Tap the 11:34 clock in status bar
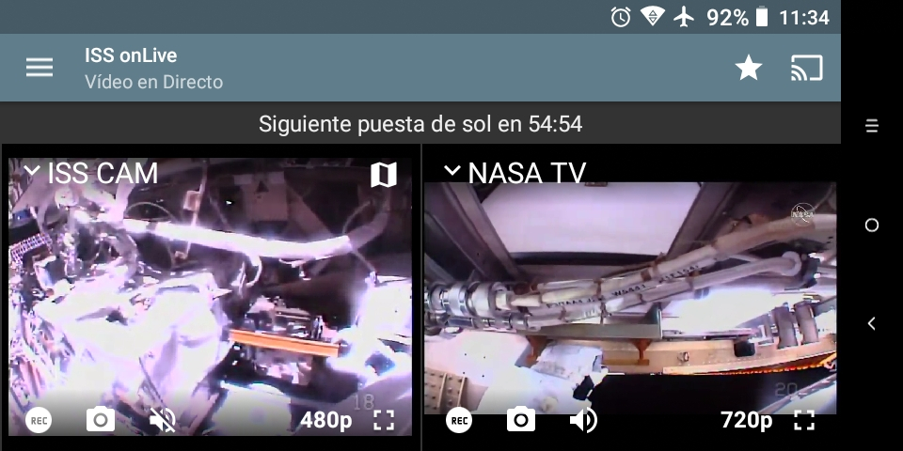 pos(804,18)
